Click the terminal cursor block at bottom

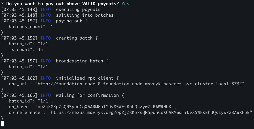pos(2,124)
